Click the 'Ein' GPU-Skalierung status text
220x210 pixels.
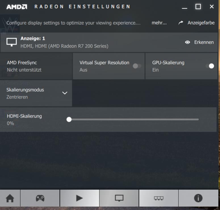tap(156, 70)
